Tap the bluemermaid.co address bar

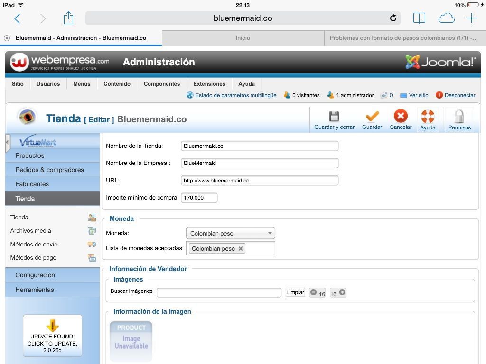click(x=243, y=18)
